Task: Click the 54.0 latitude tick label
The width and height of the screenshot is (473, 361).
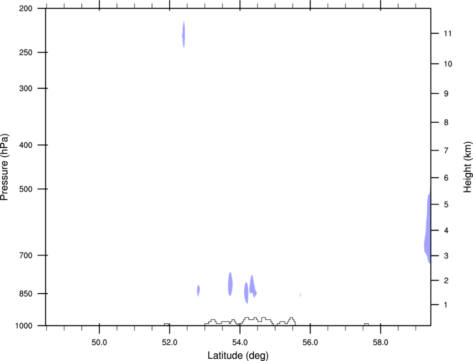Action: coord(240,343)
